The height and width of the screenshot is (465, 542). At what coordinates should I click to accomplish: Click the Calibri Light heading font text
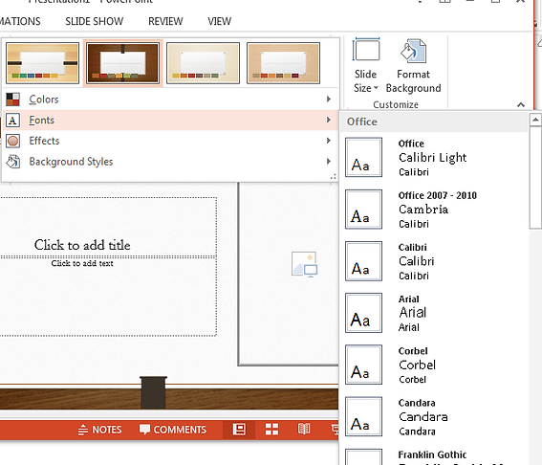432,158
